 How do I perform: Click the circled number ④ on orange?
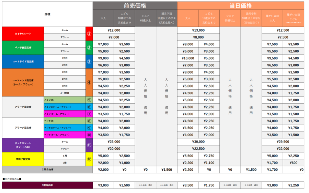(x=89, y=82)
